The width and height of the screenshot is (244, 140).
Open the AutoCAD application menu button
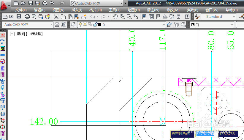click(x=5, y=5)
